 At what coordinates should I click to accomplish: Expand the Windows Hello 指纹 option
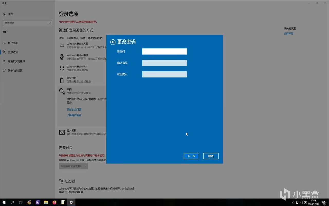pos(82,57)
